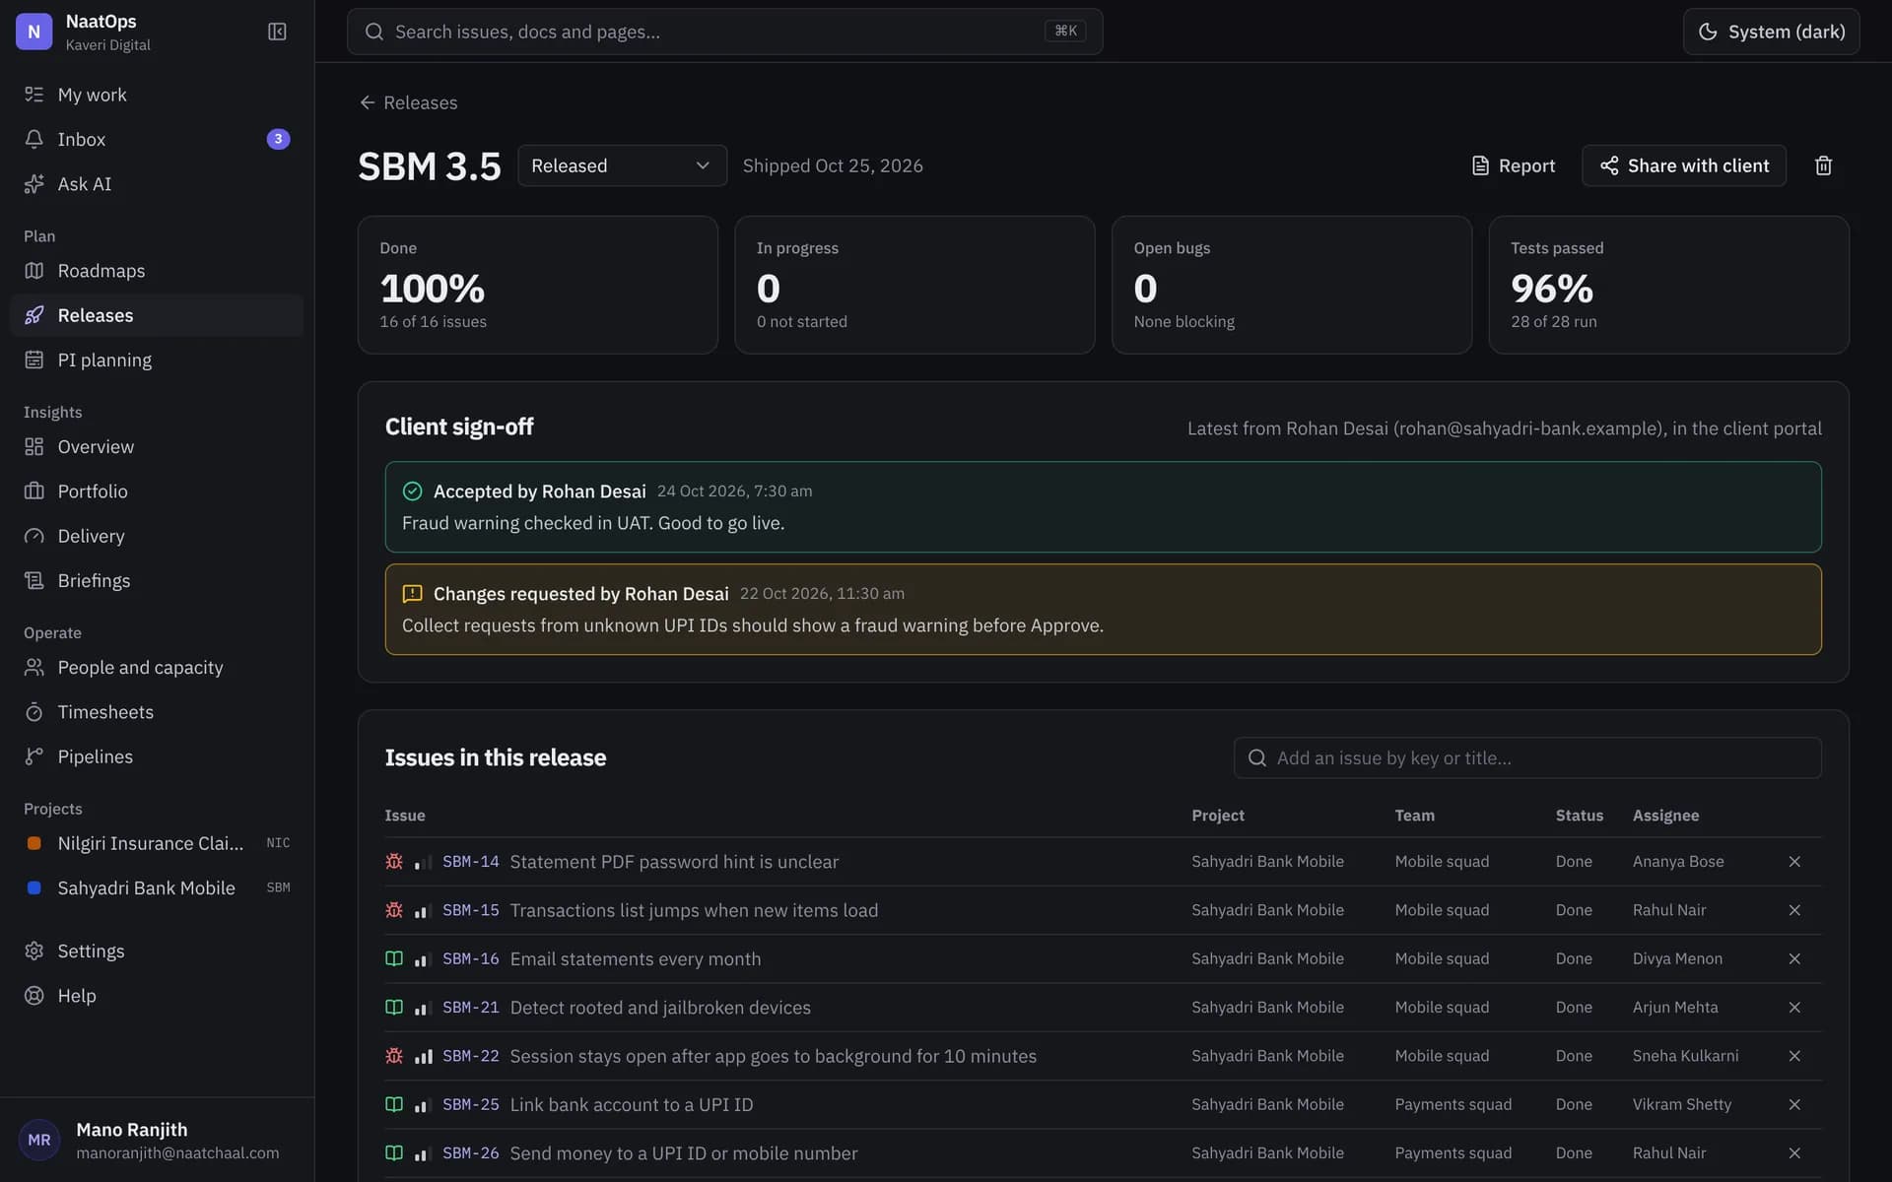Open Settings gear item

[x=158, y=951]
